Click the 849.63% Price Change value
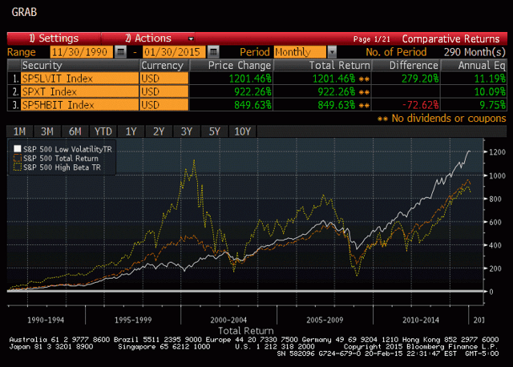Screen dimensions: 513x367 pos(252,105)
